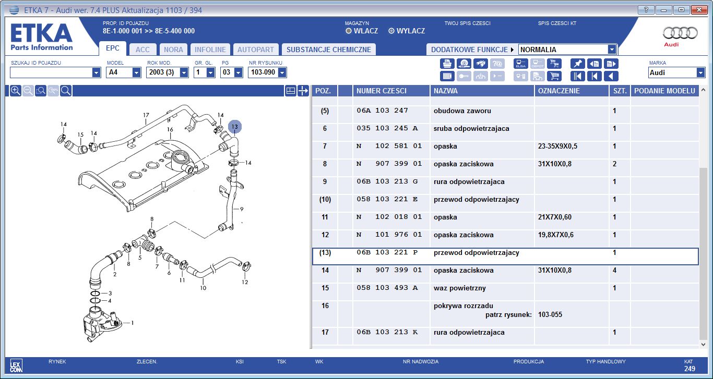Click the panel layout split icon
Image resolution: width=713 pixels, height=379 pixels.
[x=291, y=91]
